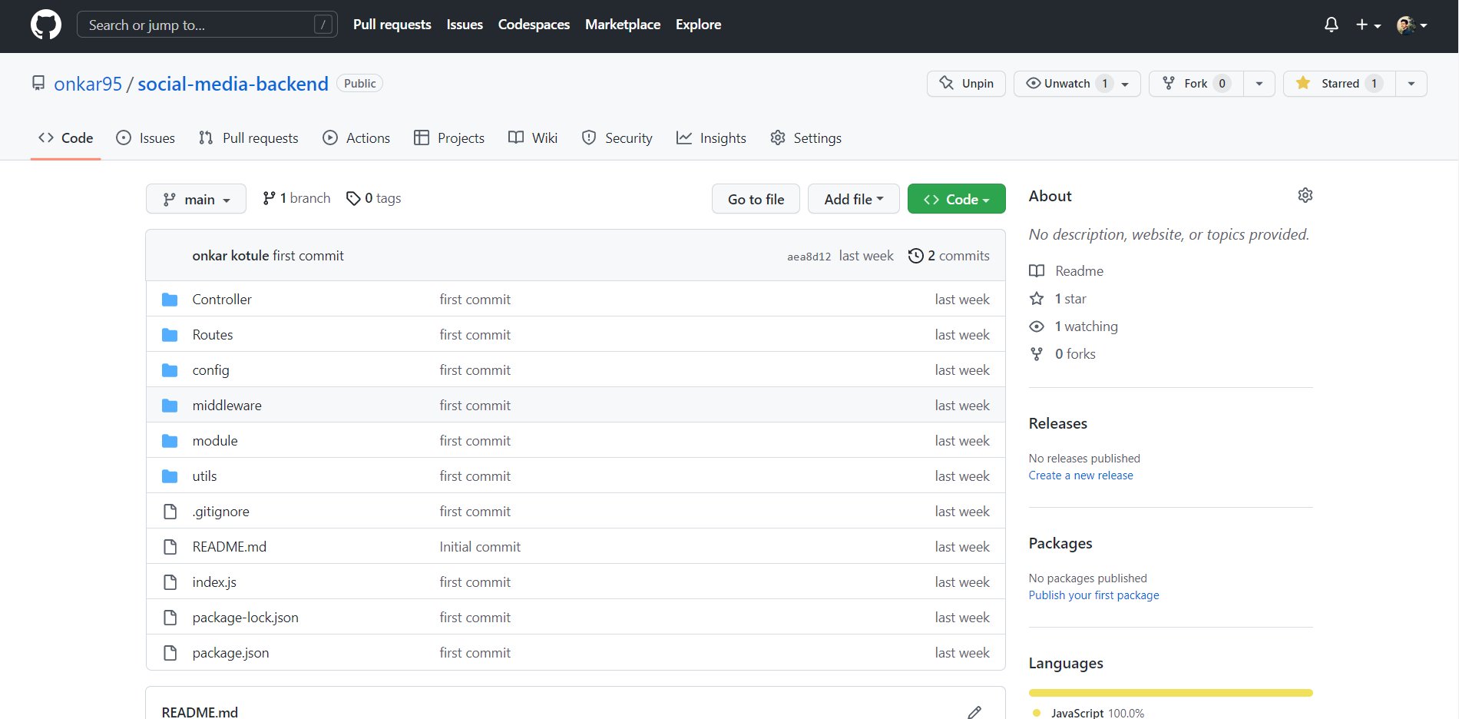
Task: Open the social-media-backend repository link
Action: pos(233,84)
